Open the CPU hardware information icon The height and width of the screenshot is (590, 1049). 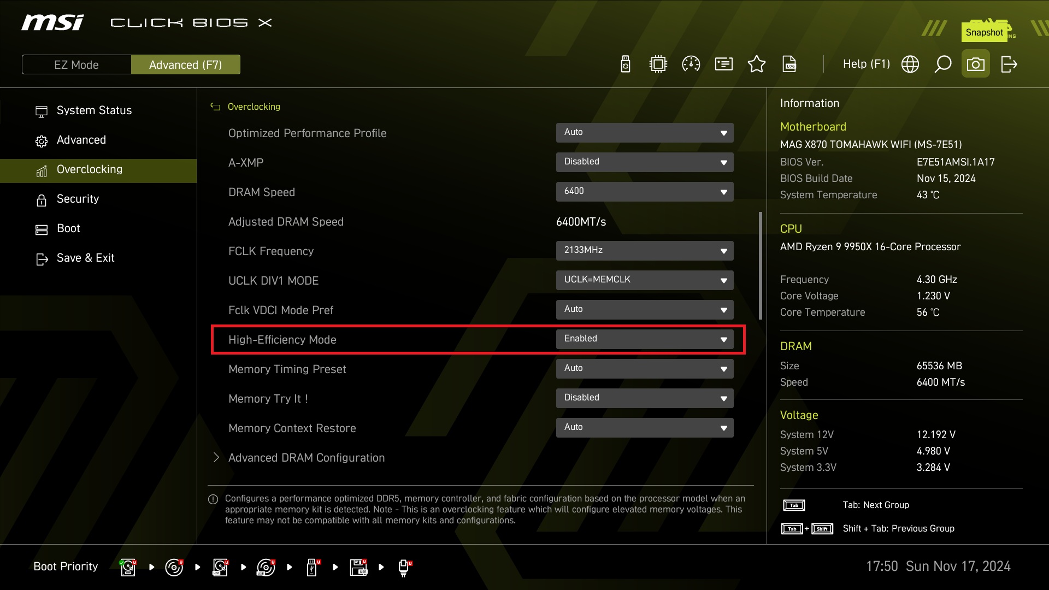[658, 64]
